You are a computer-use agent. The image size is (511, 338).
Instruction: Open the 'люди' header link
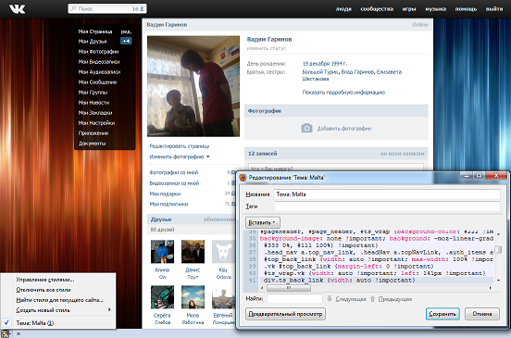click(343, 9)
